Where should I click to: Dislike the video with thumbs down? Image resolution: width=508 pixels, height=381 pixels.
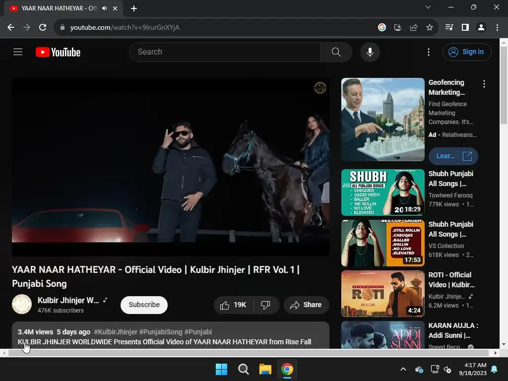tap(266, 305)
